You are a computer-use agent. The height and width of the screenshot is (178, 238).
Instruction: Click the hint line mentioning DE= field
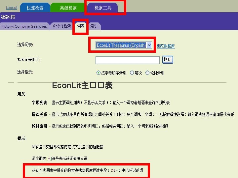point(87,170)
